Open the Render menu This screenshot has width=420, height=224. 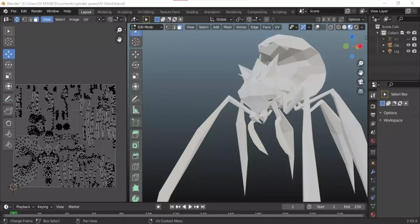point(37,11)
